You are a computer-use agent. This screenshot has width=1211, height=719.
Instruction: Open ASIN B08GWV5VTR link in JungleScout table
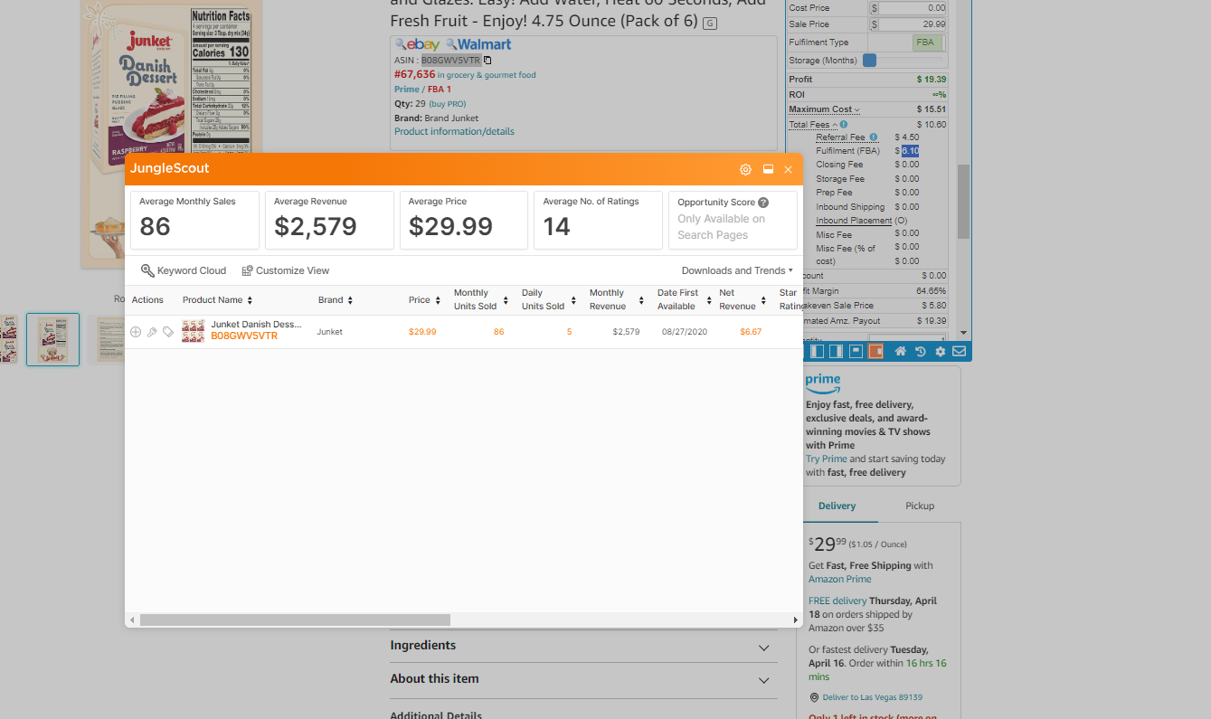[x=244, y=336]
